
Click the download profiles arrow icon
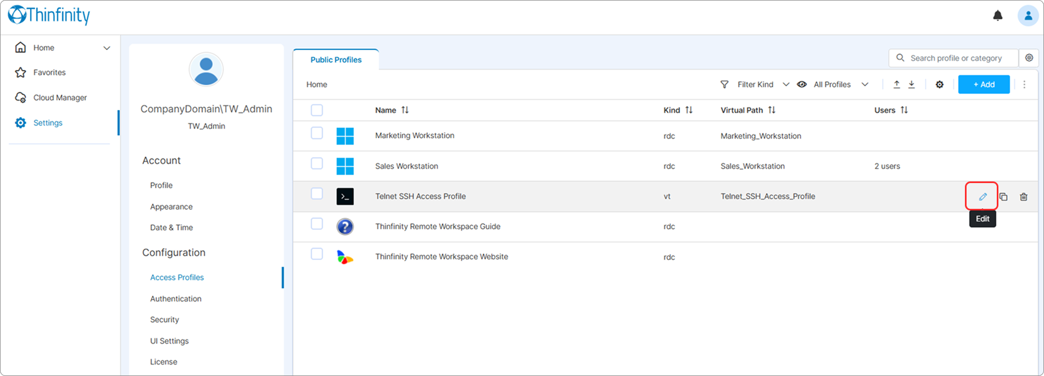tap(912, 84)
